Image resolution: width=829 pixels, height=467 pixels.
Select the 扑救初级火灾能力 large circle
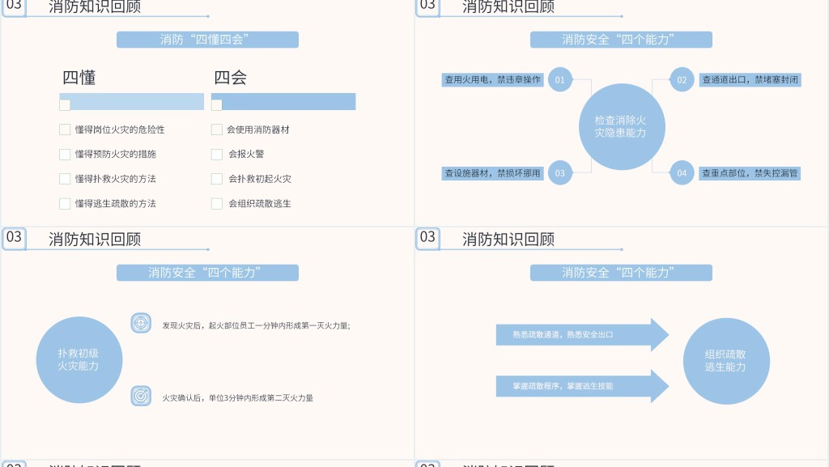click(79, 359)
